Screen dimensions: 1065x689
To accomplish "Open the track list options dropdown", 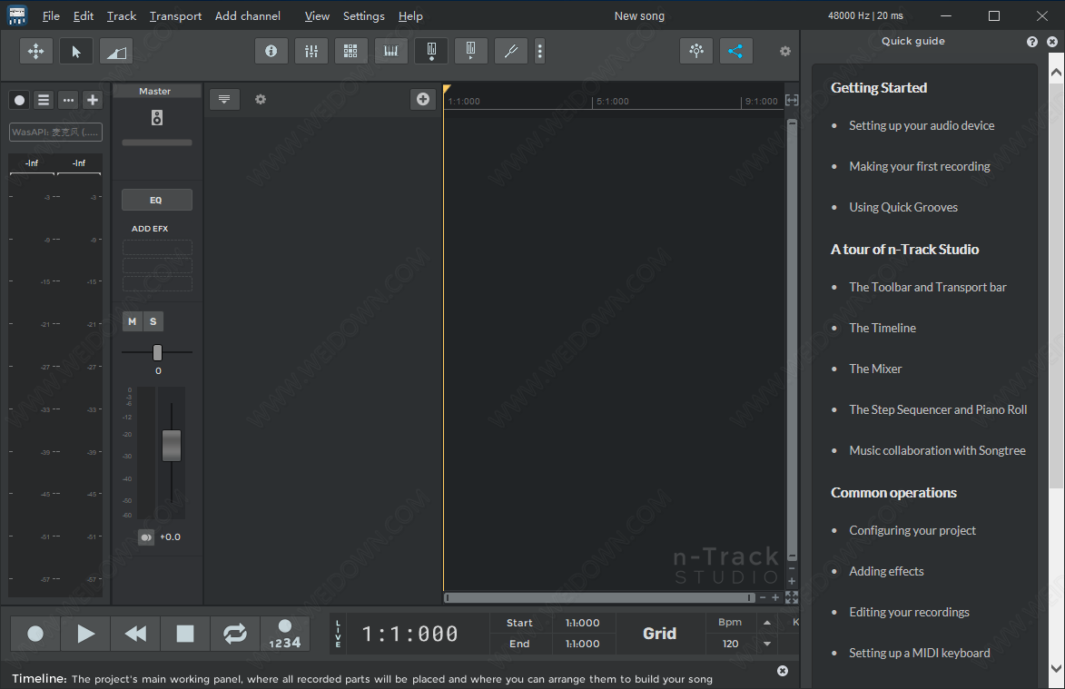I will 224,99.
